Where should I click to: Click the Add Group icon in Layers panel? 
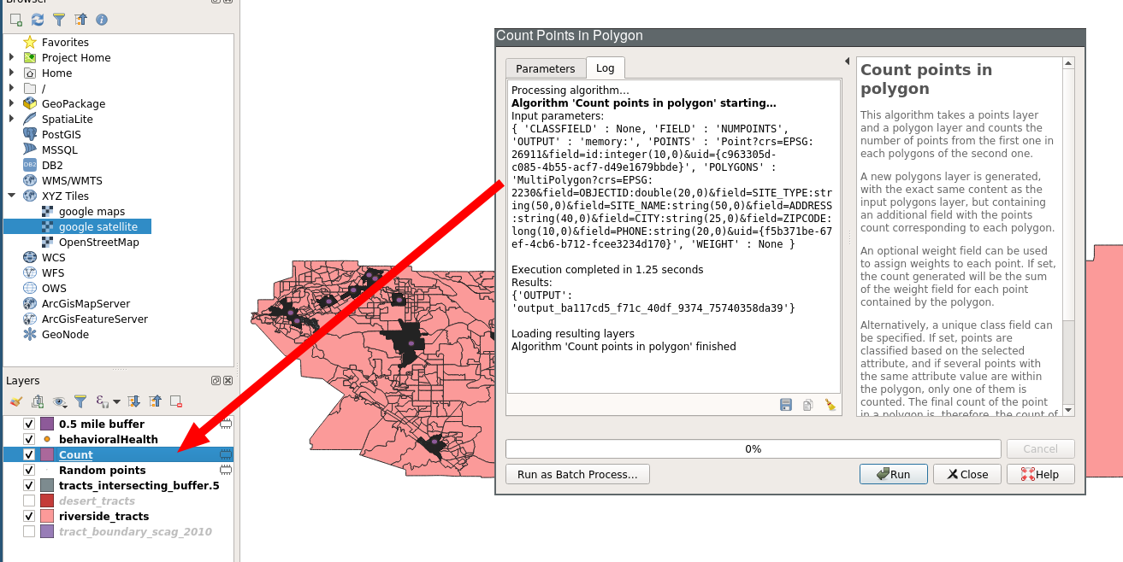click(38, 401)
